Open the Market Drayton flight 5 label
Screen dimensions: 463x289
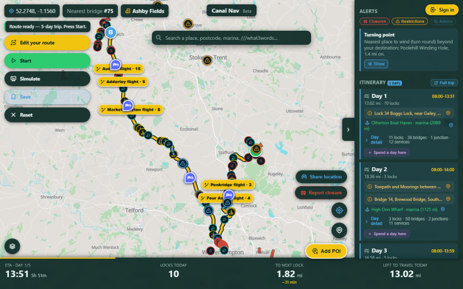click(x=131, y=109)
